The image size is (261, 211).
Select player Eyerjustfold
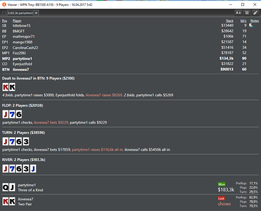pos(22,64)
